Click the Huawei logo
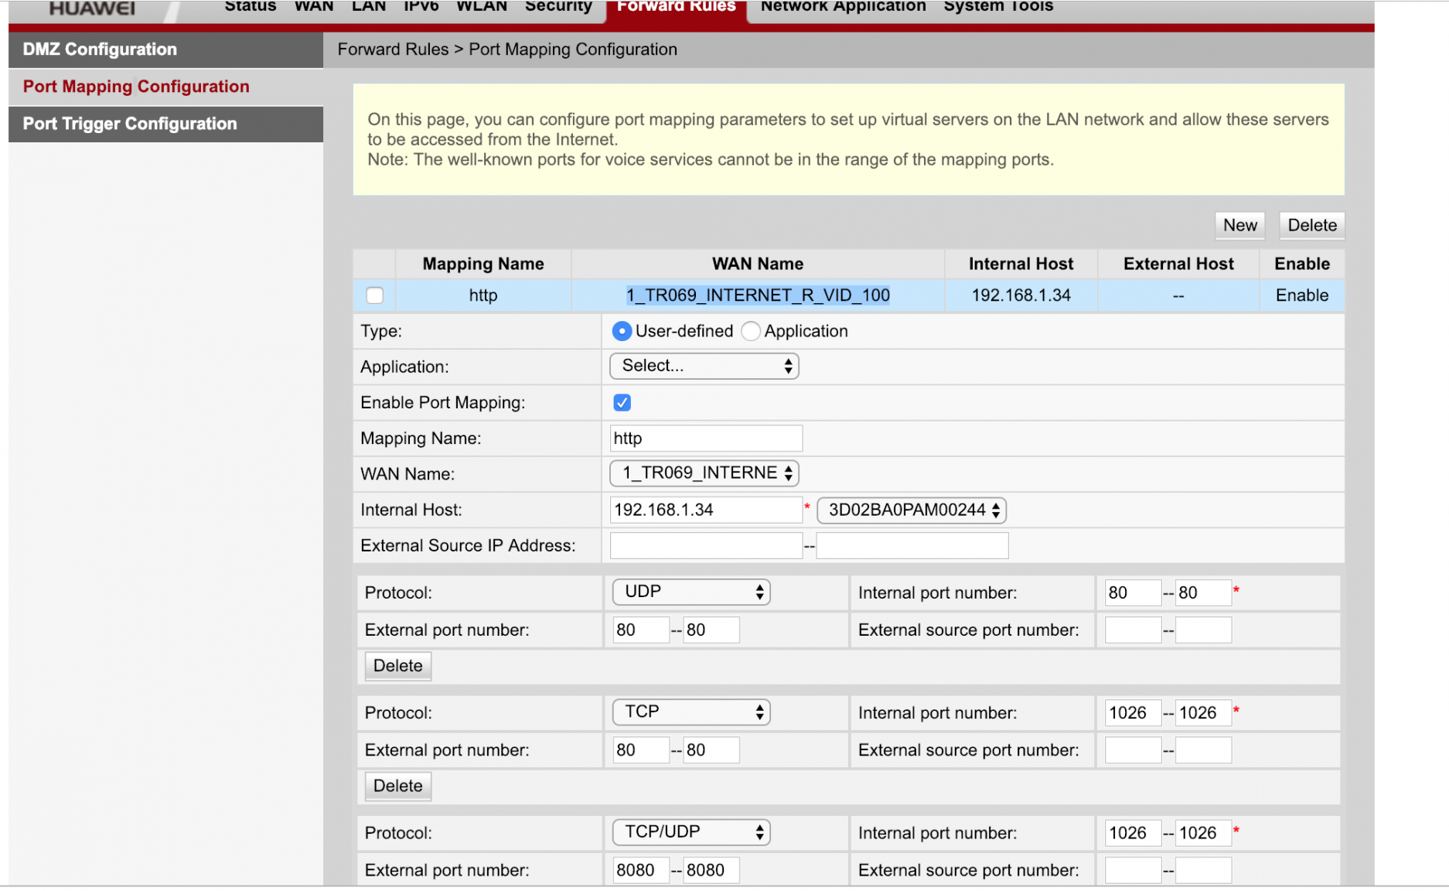The width and height of the screenshot is (1449, 891). click(x=92, y=8)
